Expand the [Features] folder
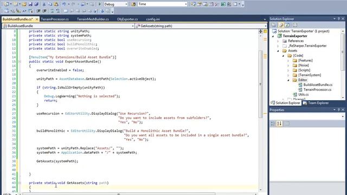347x195 pixels. [288, 61]
